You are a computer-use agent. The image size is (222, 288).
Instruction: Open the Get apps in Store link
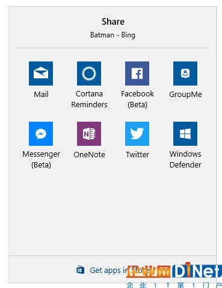(x=119, y=271)
